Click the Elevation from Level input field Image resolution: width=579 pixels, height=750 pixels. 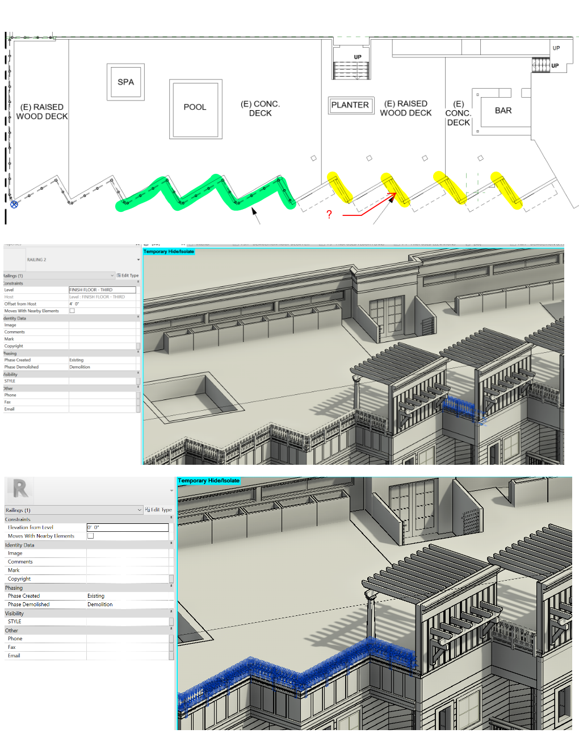coord(128,527)
